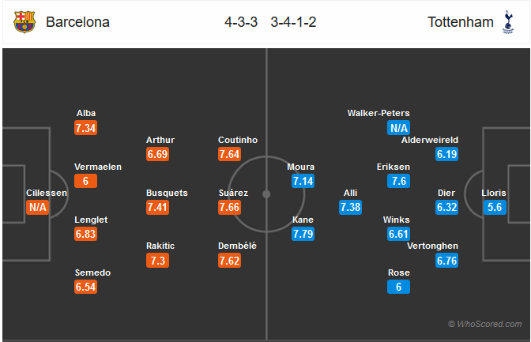531x342 pixels.
Task: Open the Tottenham team name link
Action: pos(461,22)
